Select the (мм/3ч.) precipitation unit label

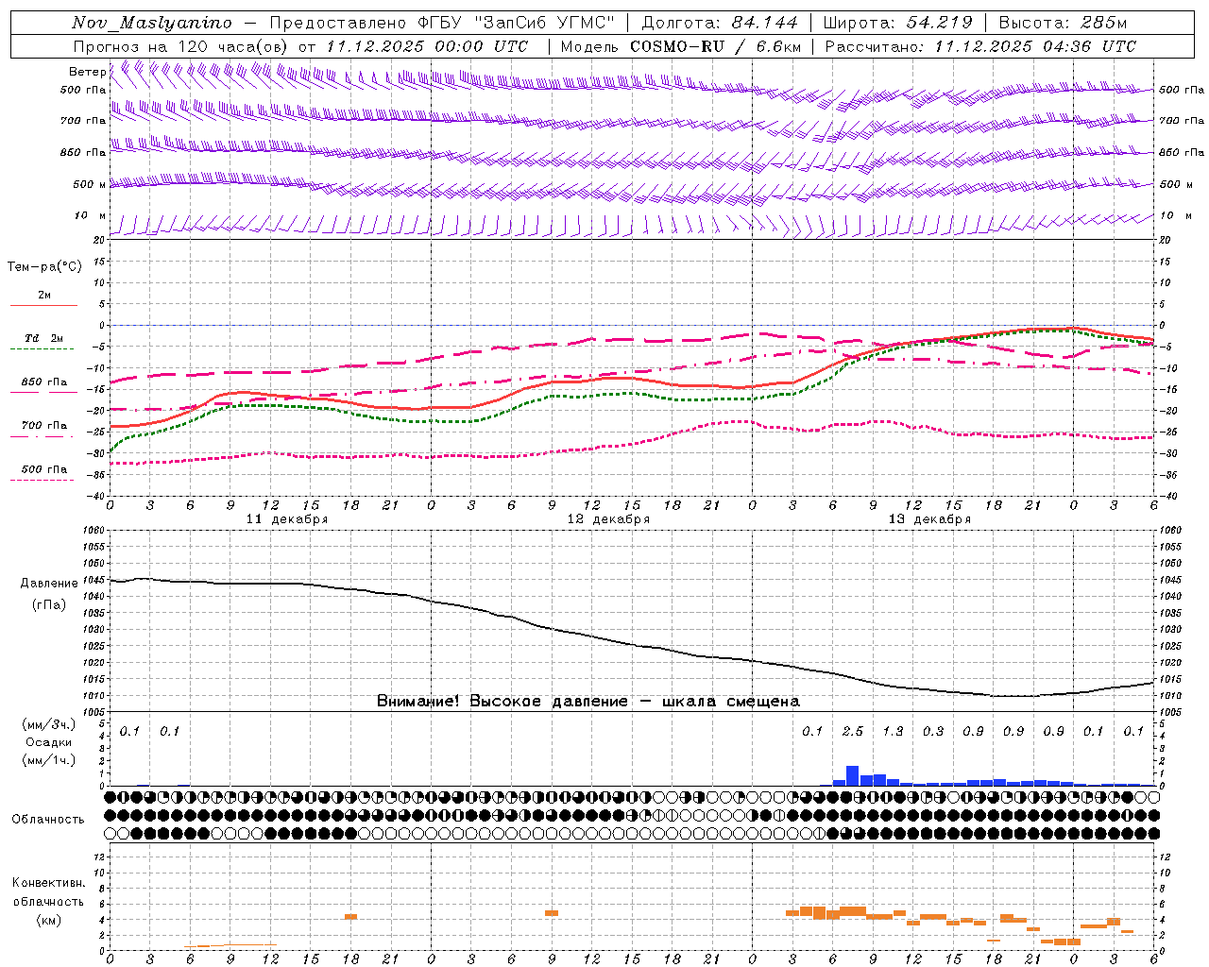[49, 724]
